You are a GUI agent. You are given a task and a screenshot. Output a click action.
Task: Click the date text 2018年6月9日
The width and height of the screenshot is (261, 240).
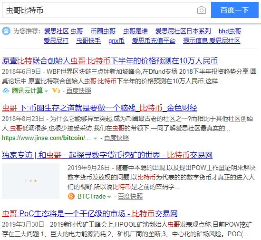21,71
